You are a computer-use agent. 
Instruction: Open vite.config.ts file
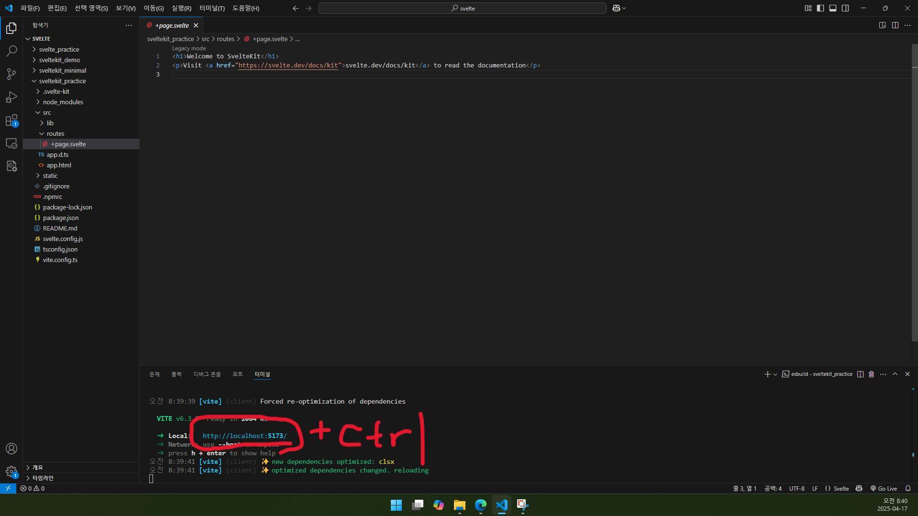tap(60, 260)
